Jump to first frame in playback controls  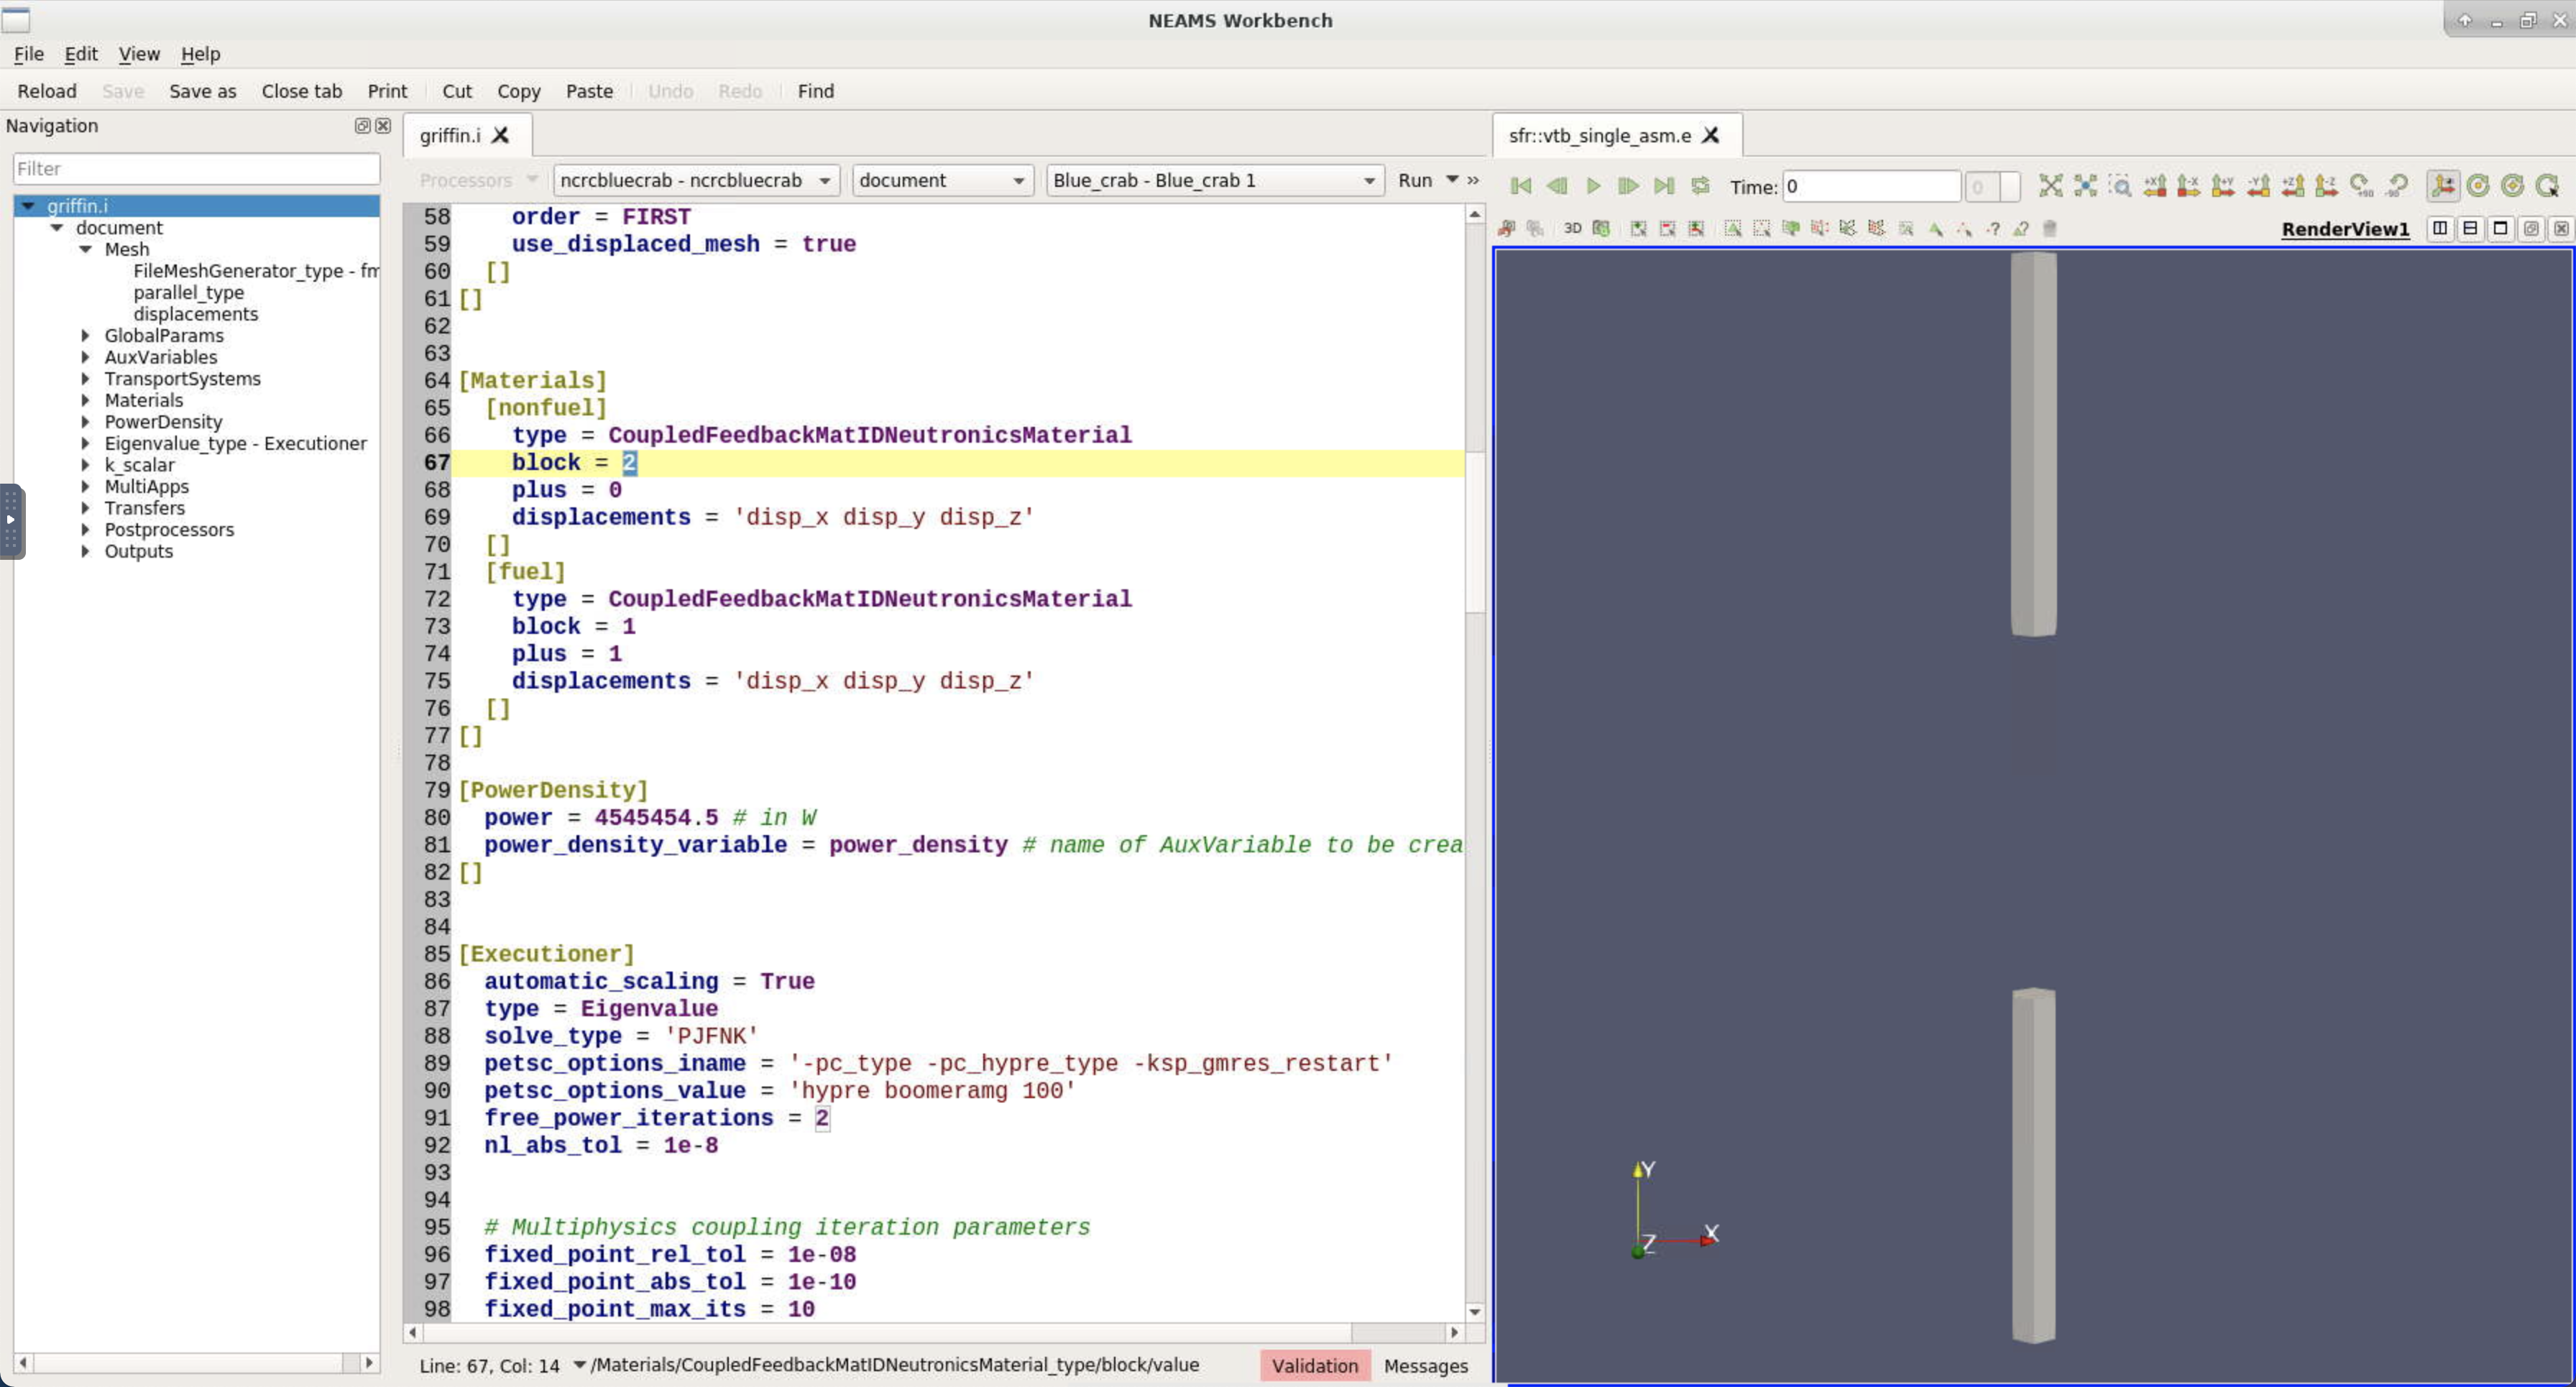[1521, 186]
